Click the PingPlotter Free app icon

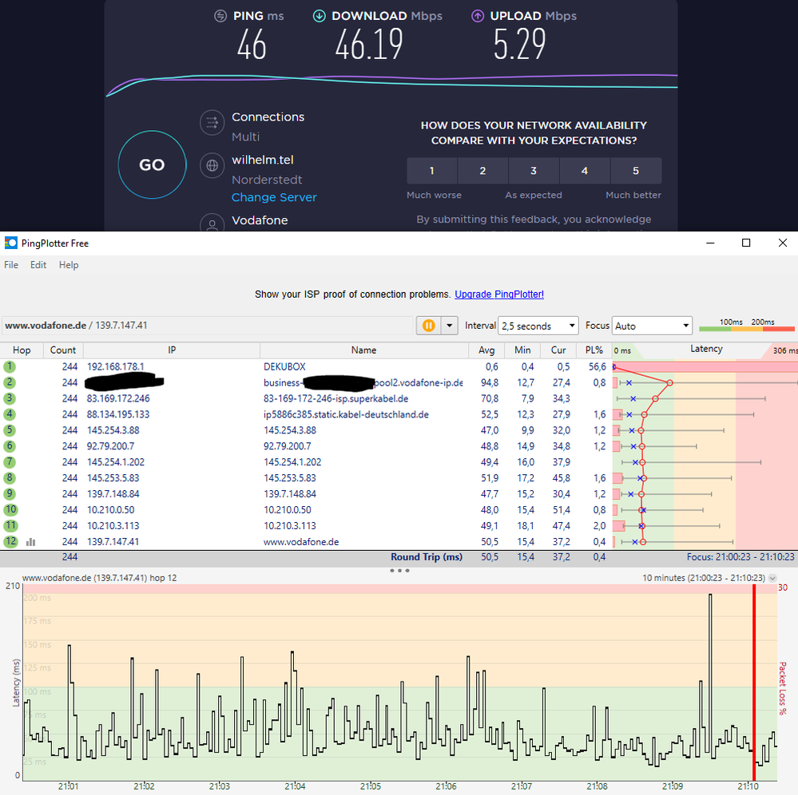tap(10, 243)
